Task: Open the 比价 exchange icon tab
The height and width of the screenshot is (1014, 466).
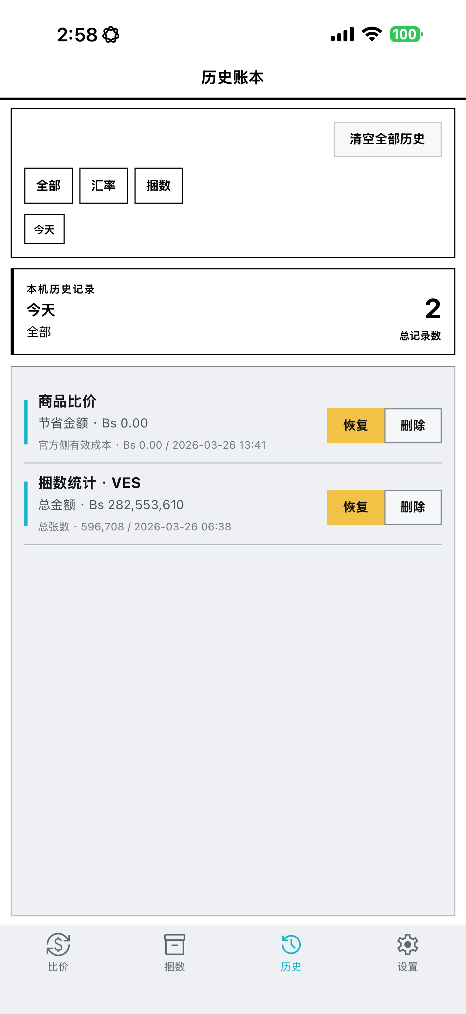Action: [x=58, y=944]
